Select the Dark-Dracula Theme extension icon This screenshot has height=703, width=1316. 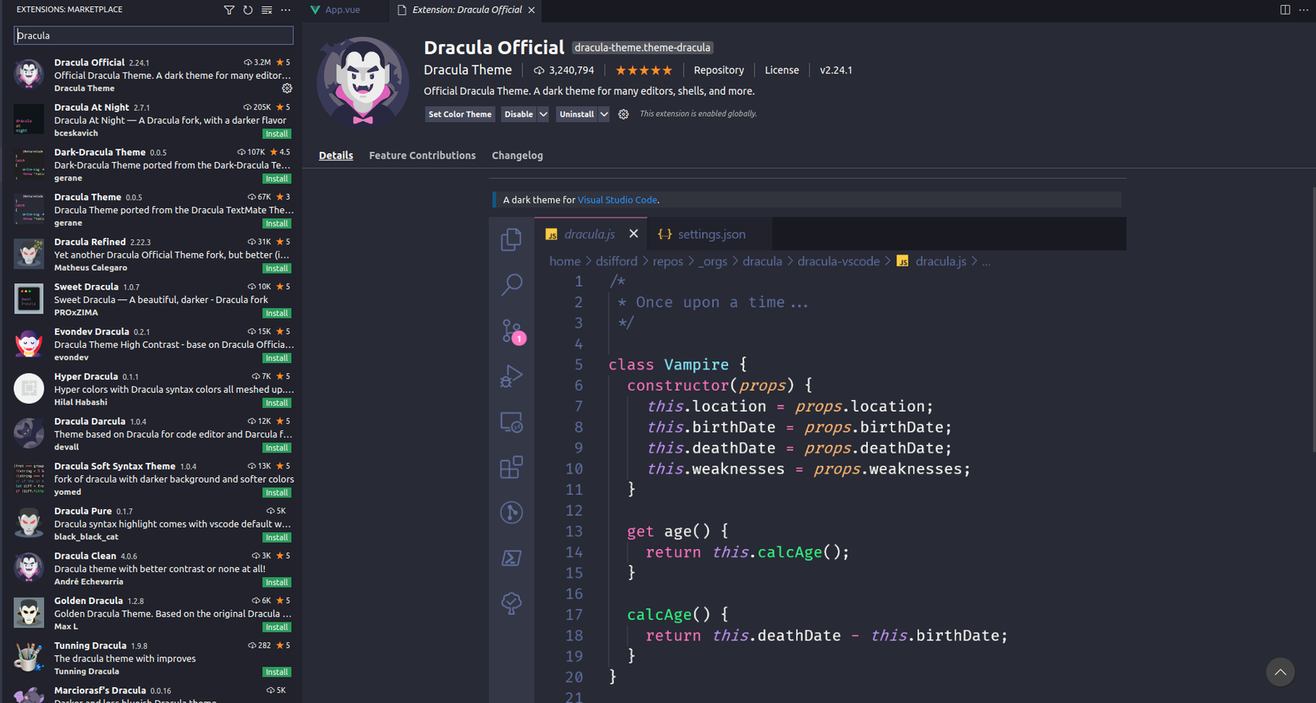click(x=29, y=164)
